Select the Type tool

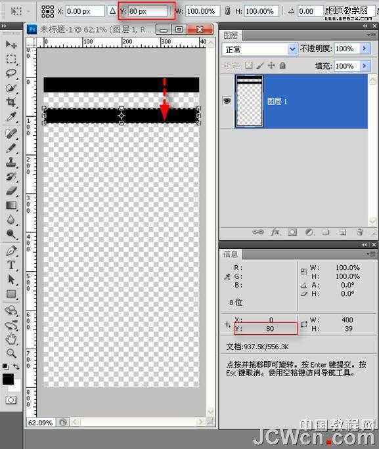[x=11, y=265]
